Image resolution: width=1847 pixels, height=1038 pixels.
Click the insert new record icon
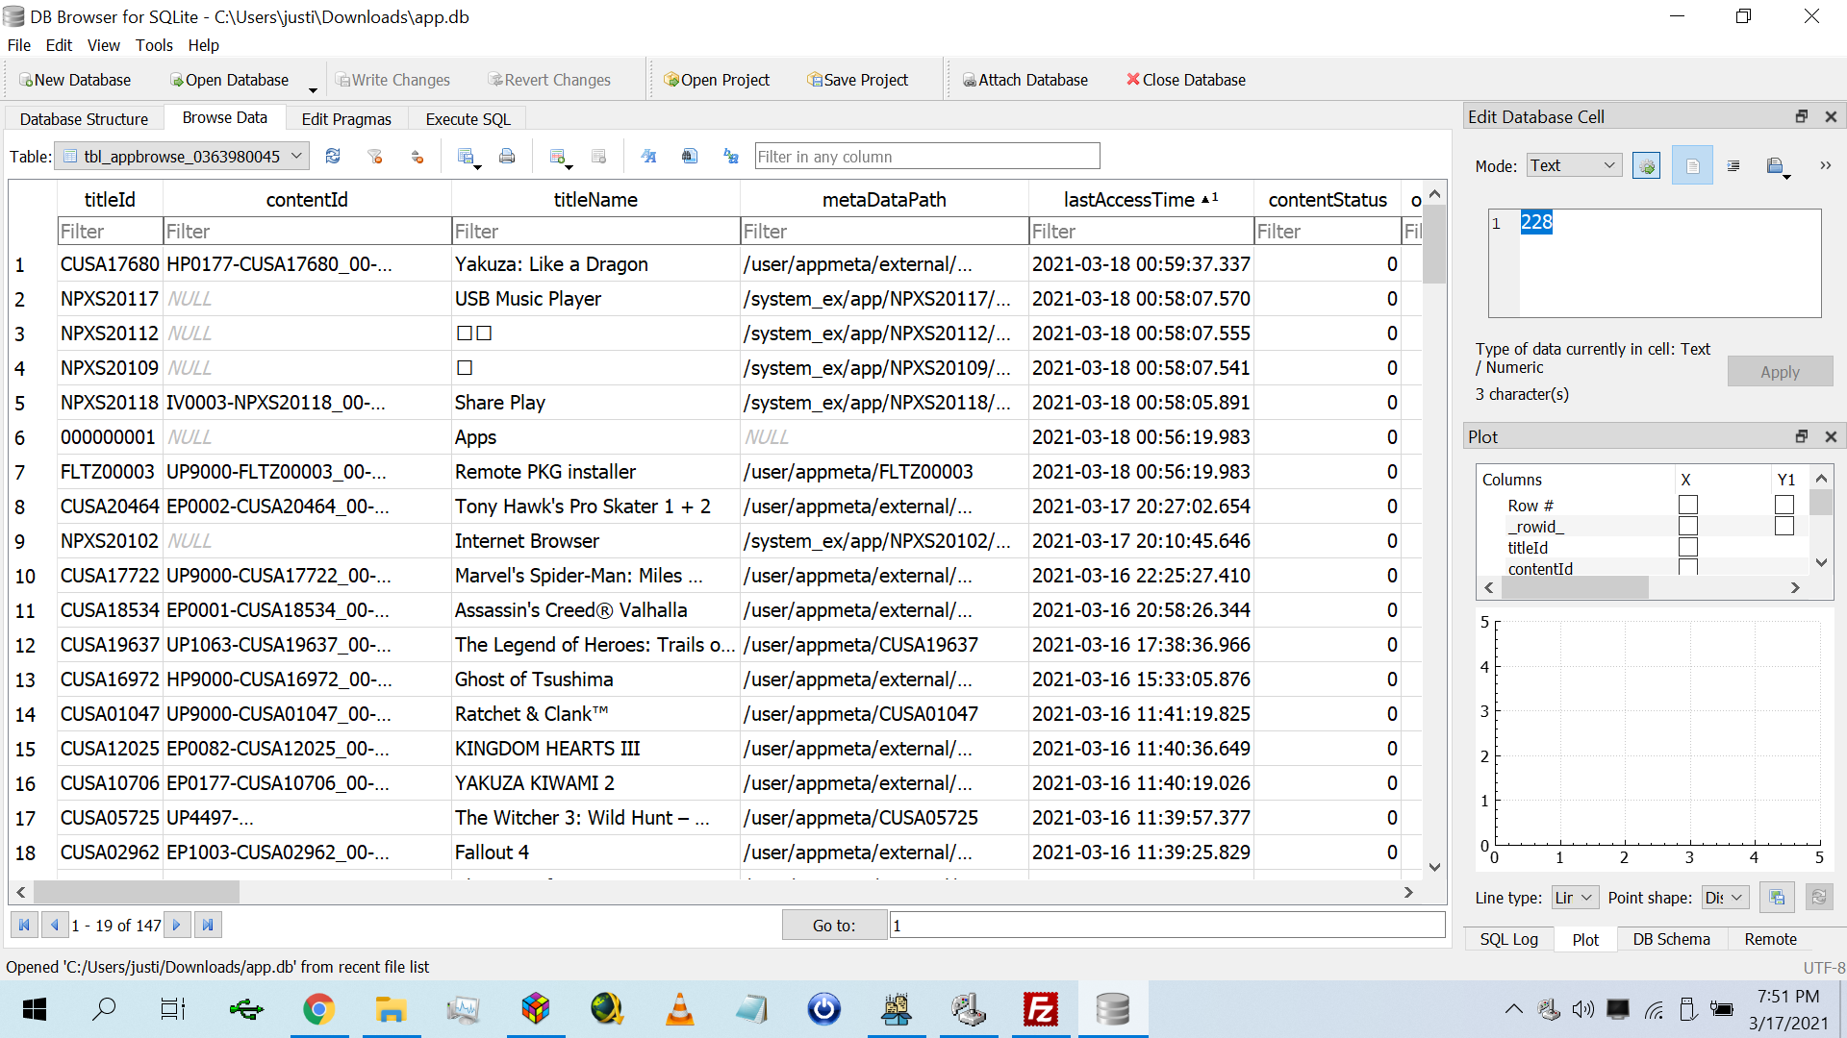(559, 157)
